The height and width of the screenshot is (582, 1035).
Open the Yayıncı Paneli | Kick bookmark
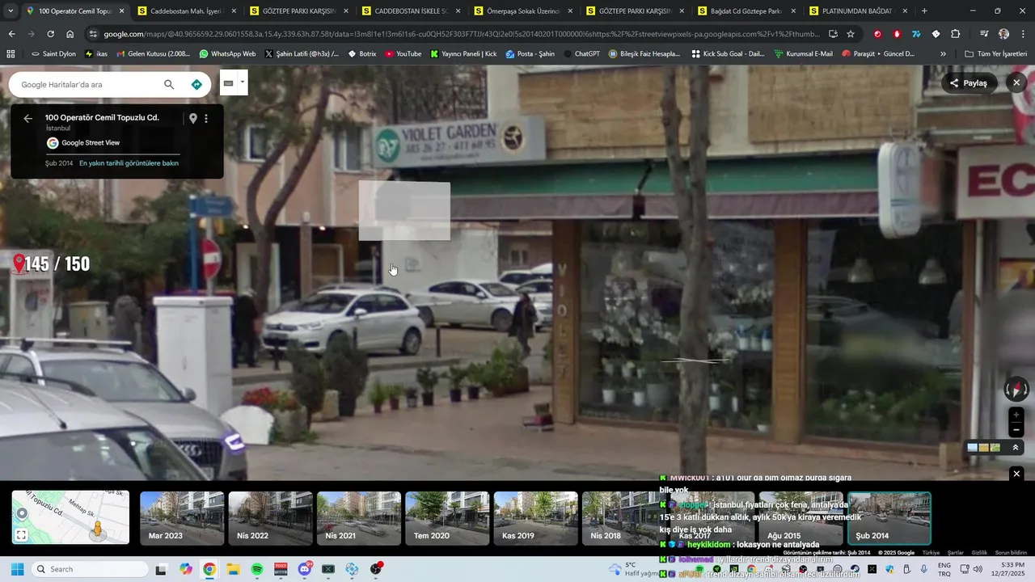[463, 53]
